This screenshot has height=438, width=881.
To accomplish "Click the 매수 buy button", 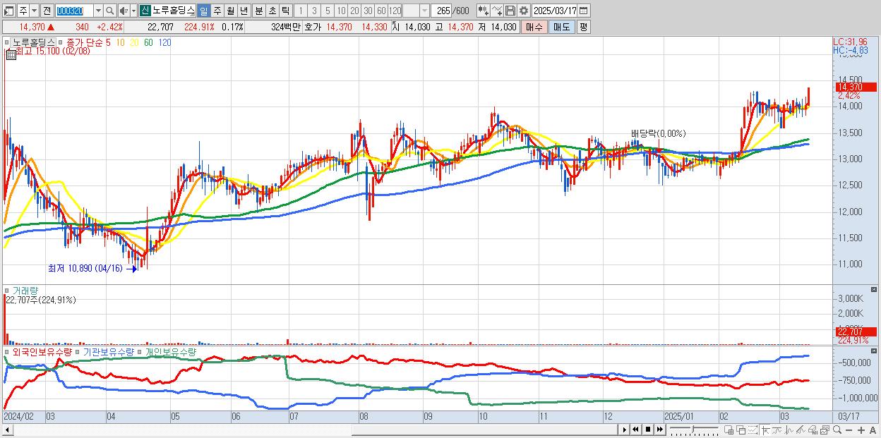I will pyautogui.click(x=534, y=27).
